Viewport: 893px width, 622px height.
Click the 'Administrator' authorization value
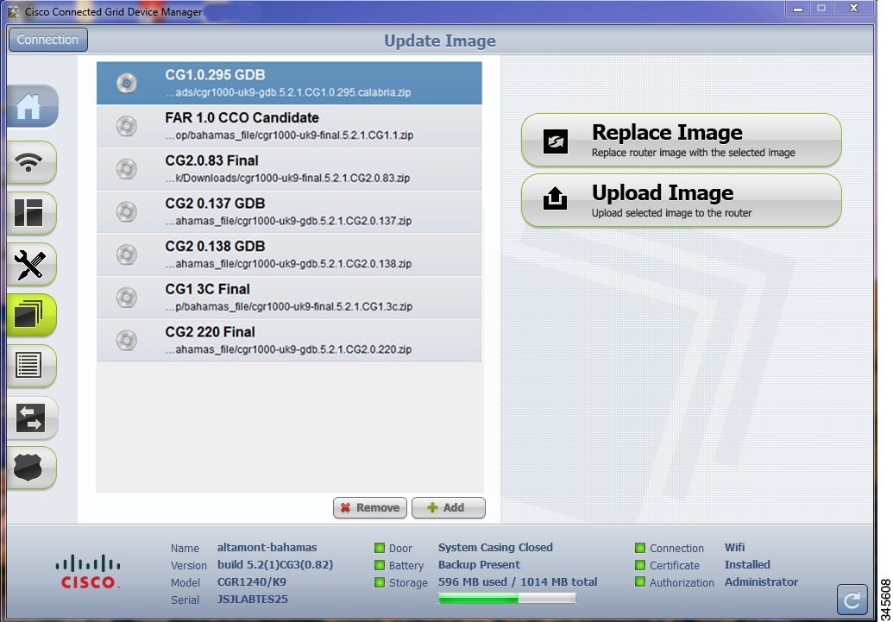[x=762, y=582]
